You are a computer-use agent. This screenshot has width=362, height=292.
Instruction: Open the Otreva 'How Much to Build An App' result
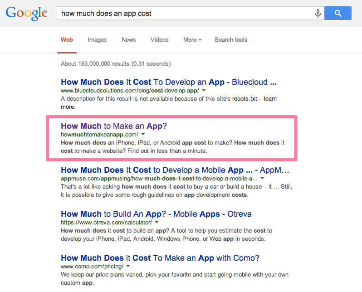click(x=156, y=214)
